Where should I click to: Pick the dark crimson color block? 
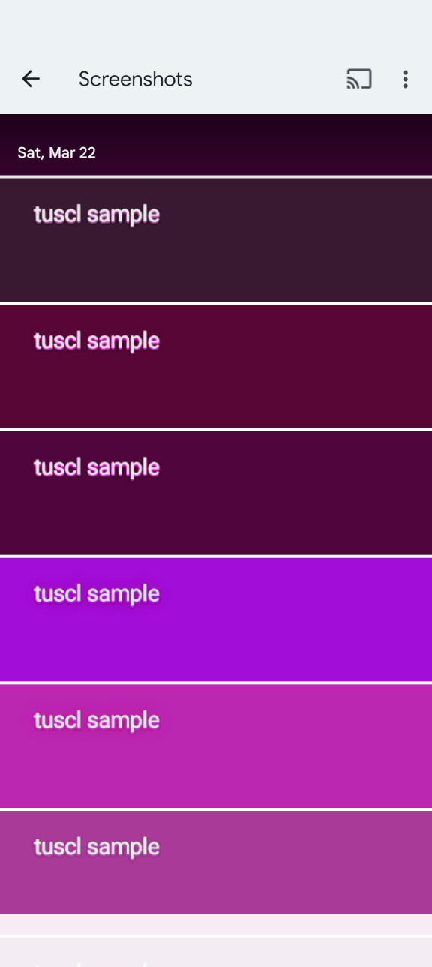216,366
